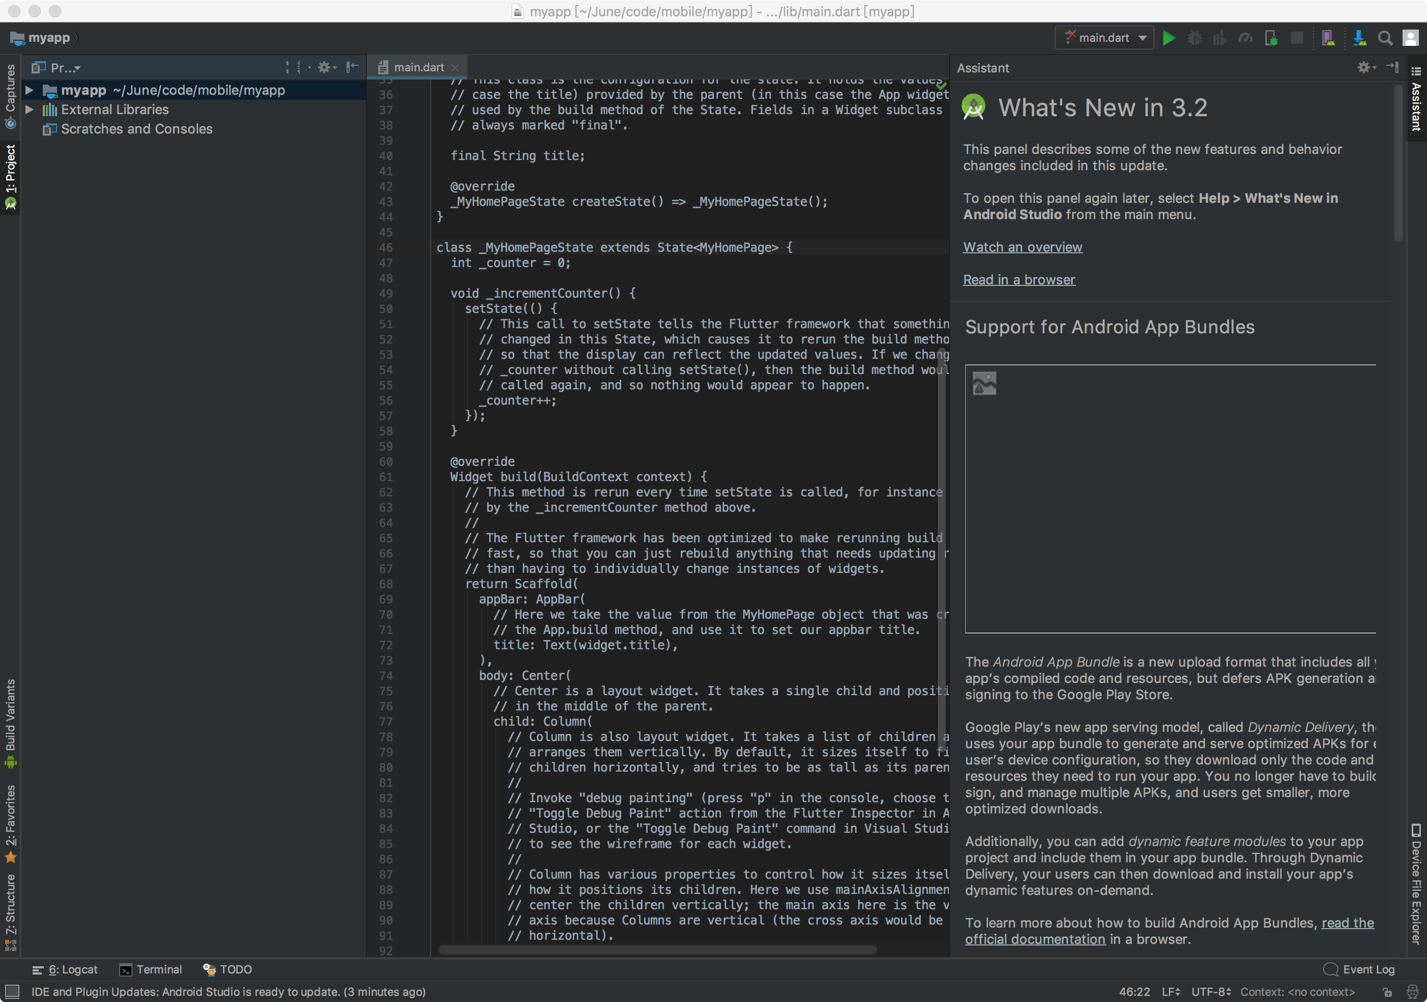Open the UTF-8 encoding selector
Viewport: 1427px width, 1002px height.
point(1211,992)
